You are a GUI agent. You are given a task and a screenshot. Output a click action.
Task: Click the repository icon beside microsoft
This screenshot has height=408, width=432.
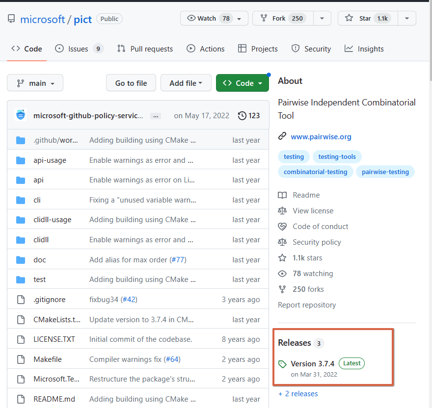(11, 19)
